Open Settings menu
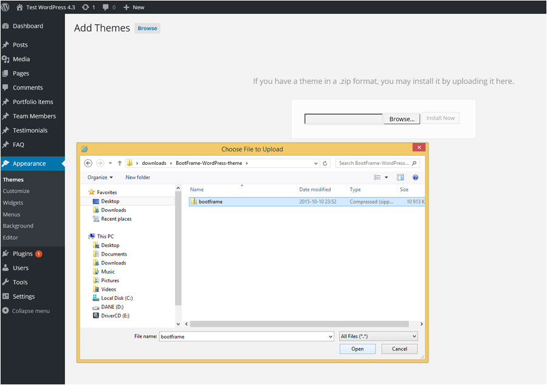 tap(24, 297)
